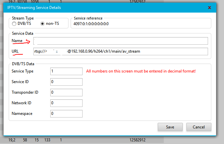The height and width of the screenshot is (144, 224).
Task: Click the Service Type label
Action: tap(22, 71)
